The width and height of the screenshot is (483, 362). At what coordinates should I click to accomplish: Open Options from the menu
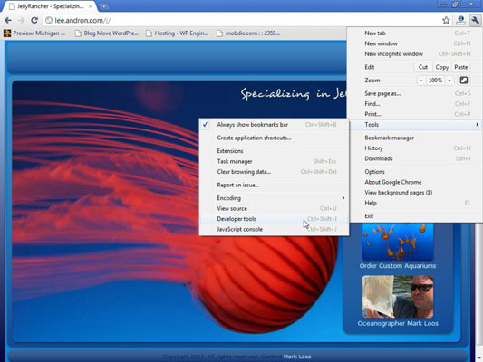pos(416,172)
